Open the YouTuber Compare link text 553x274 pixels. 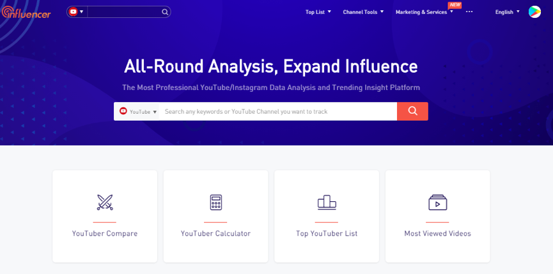(105, 234)
